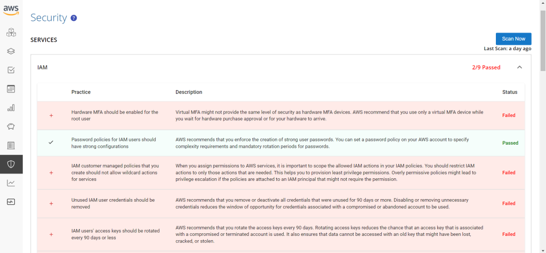The height and width of the screenshot is (253, 546).
Task: Click the rotate access keys description text
Action: (x=330, y=234)
